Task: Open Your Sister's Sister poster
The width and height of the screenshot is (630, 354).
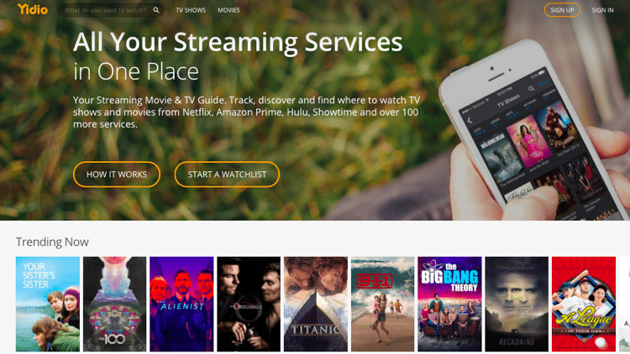Action: point(48,305)
